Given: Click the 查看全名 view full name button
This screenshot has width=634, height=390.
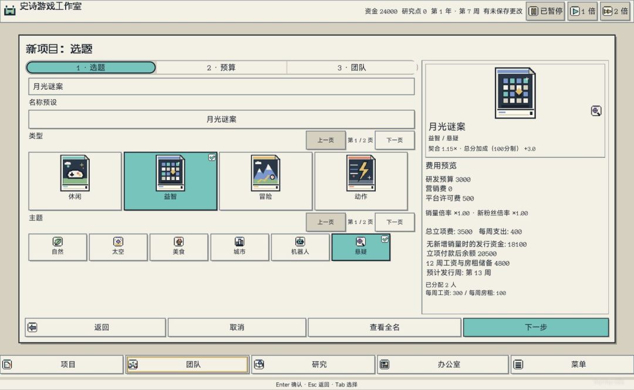Looking at the screenshot, I should (385, 327).
